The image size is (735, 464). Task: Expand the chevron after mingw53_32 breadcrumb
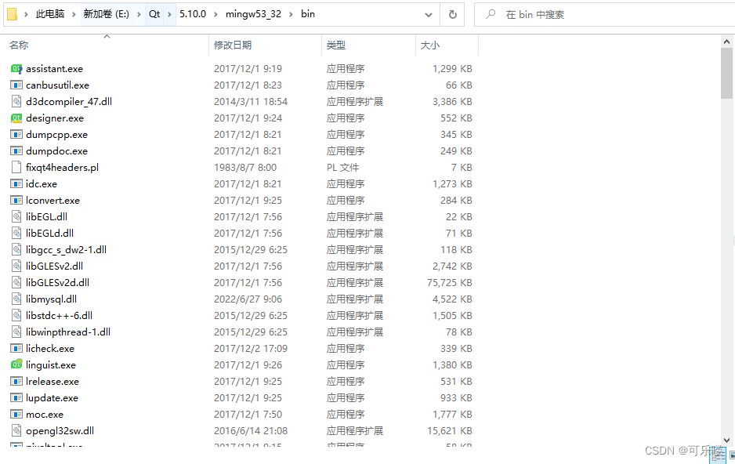point(291,14)
